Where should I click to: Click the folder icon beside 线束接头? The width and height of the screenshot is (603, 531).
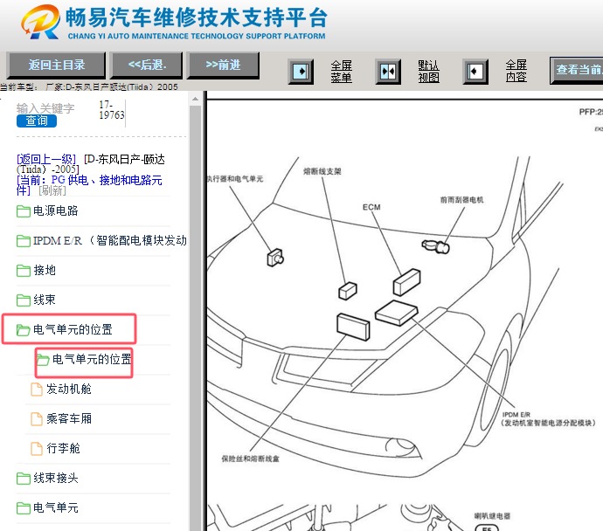(x=24, y=479)
